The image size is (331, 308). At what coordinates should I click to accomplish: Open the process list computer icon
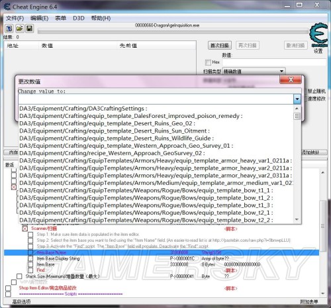pyautogui.click(x=9, y=28)
